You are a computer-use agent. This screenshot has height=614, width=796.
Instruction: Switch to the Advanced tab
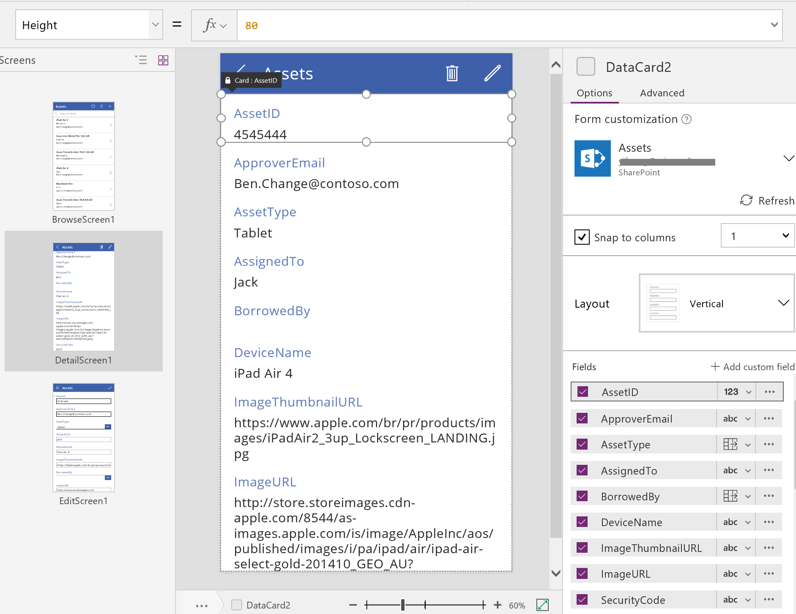pos(662,93)
